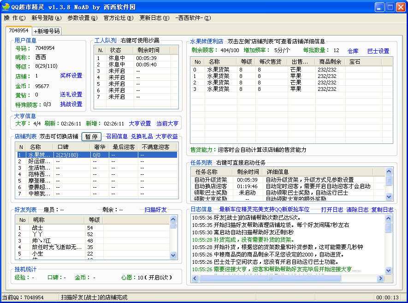
Task: Click 清除日志 to clear the log
Action: tap(357, 210)
